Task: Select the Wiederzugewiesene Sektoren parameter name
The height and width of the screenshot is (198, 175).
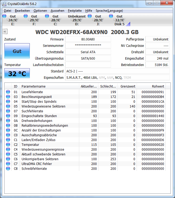Action: click(43, 106)
